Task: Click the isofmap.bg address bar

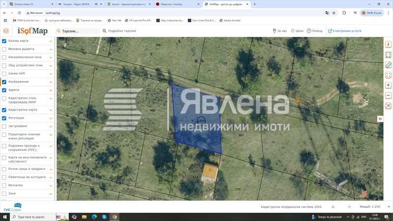Action: (175, 13)
